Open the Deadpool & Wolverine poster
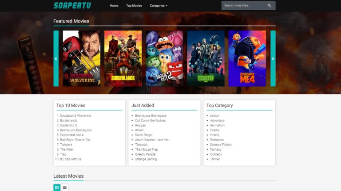341x191 pixels. pos(82,58)
